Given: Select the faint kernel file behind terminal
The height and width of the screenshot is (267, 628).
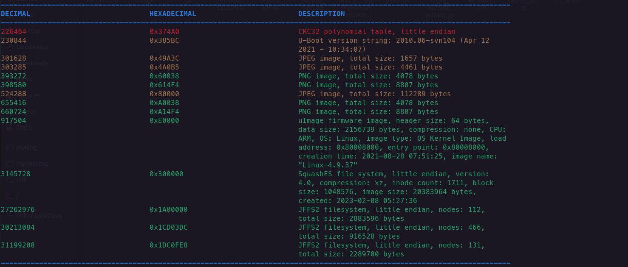Looking at the screenshot, I should coord(272,8).
